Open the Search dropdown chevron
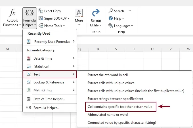The height and width of the screenshot is (128, 193). [130, 11]
